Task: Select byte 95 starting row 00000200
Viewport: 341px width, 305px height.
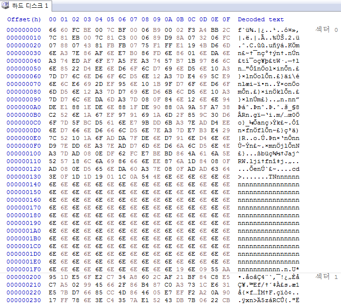Action: 53,277
